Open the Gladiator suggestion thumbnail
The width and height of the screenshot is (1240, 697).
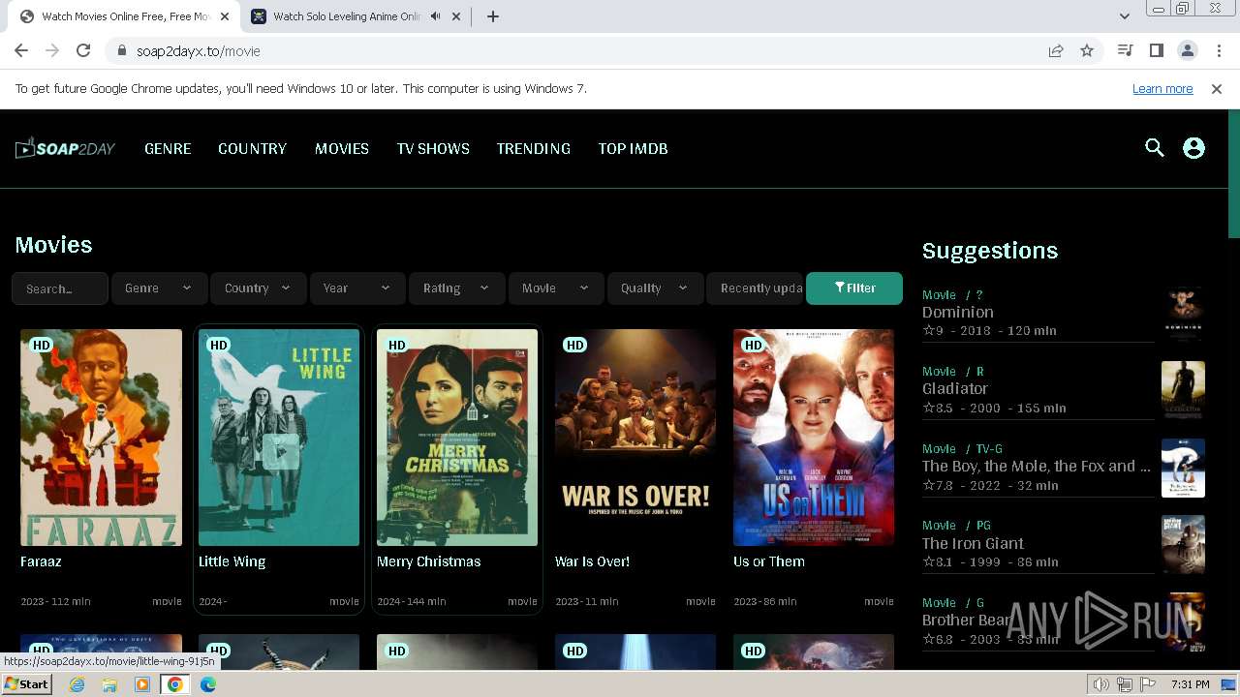(1183, 390)
